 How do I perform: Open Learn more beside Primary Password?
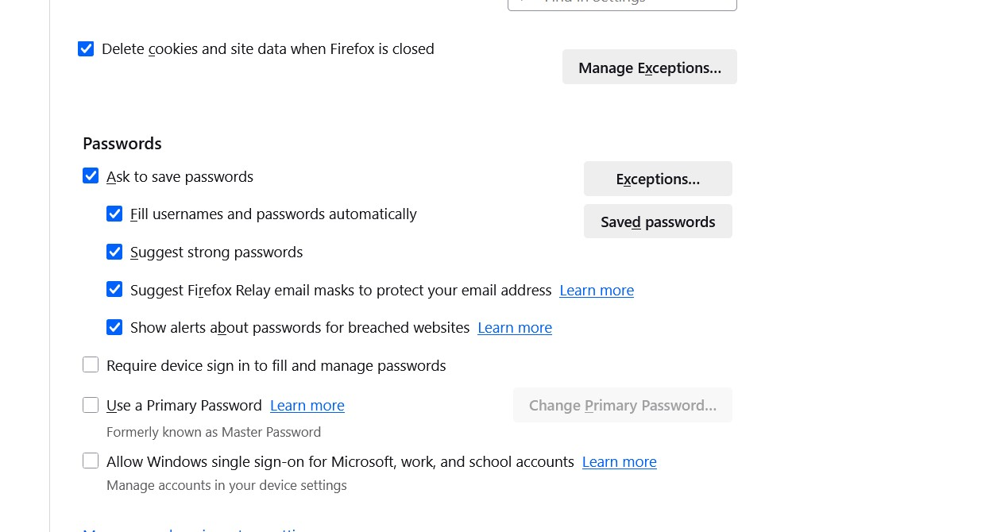coord(307,406)
